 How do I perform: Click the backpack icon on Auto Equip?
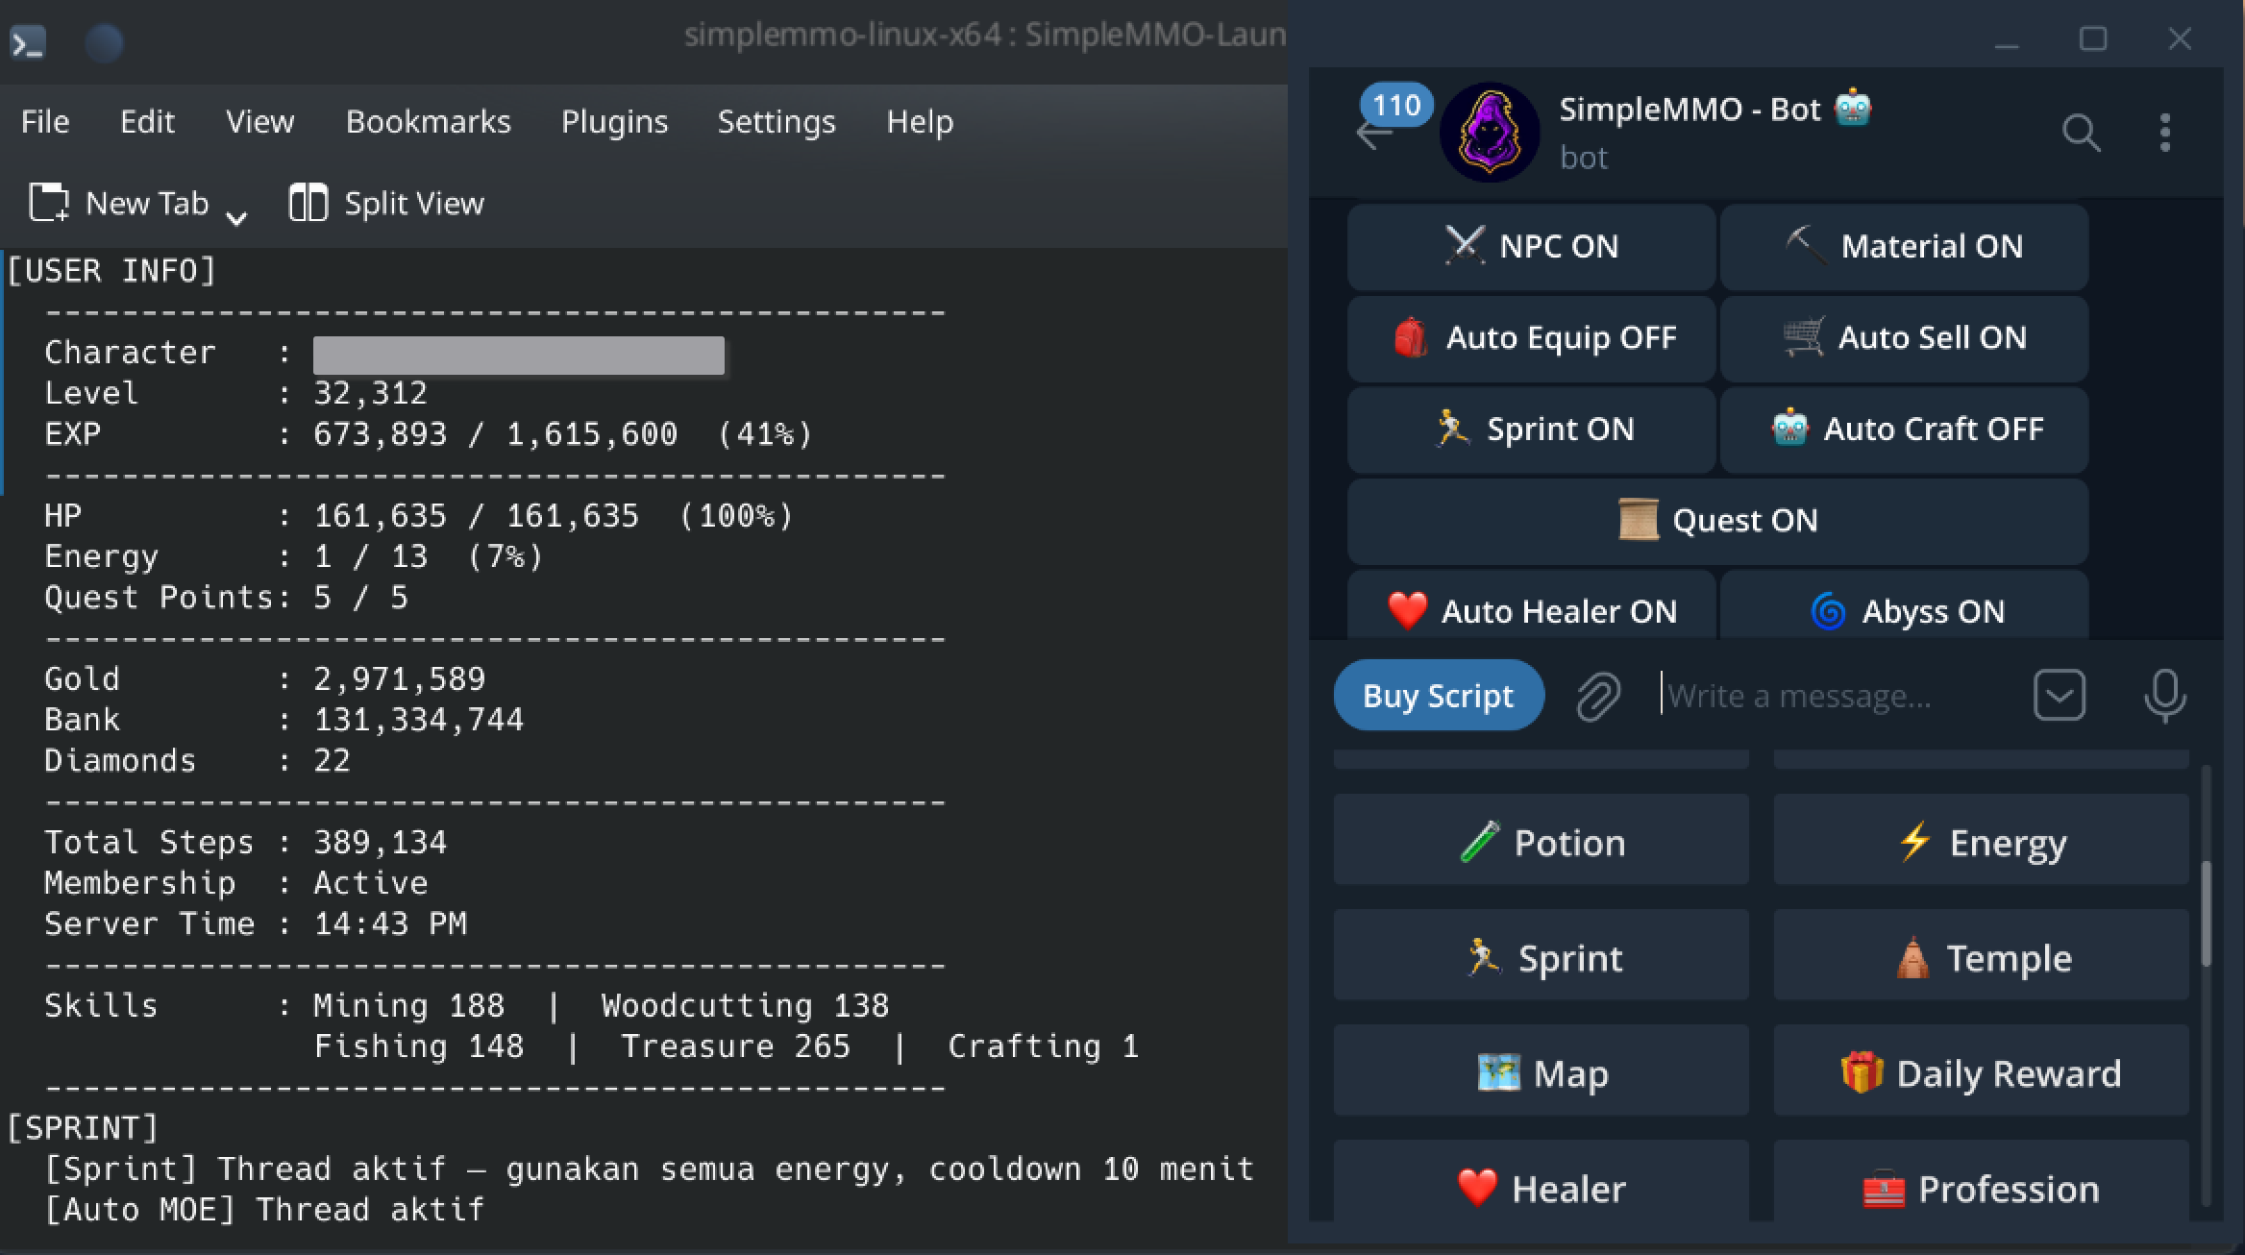click(1411, 337)
